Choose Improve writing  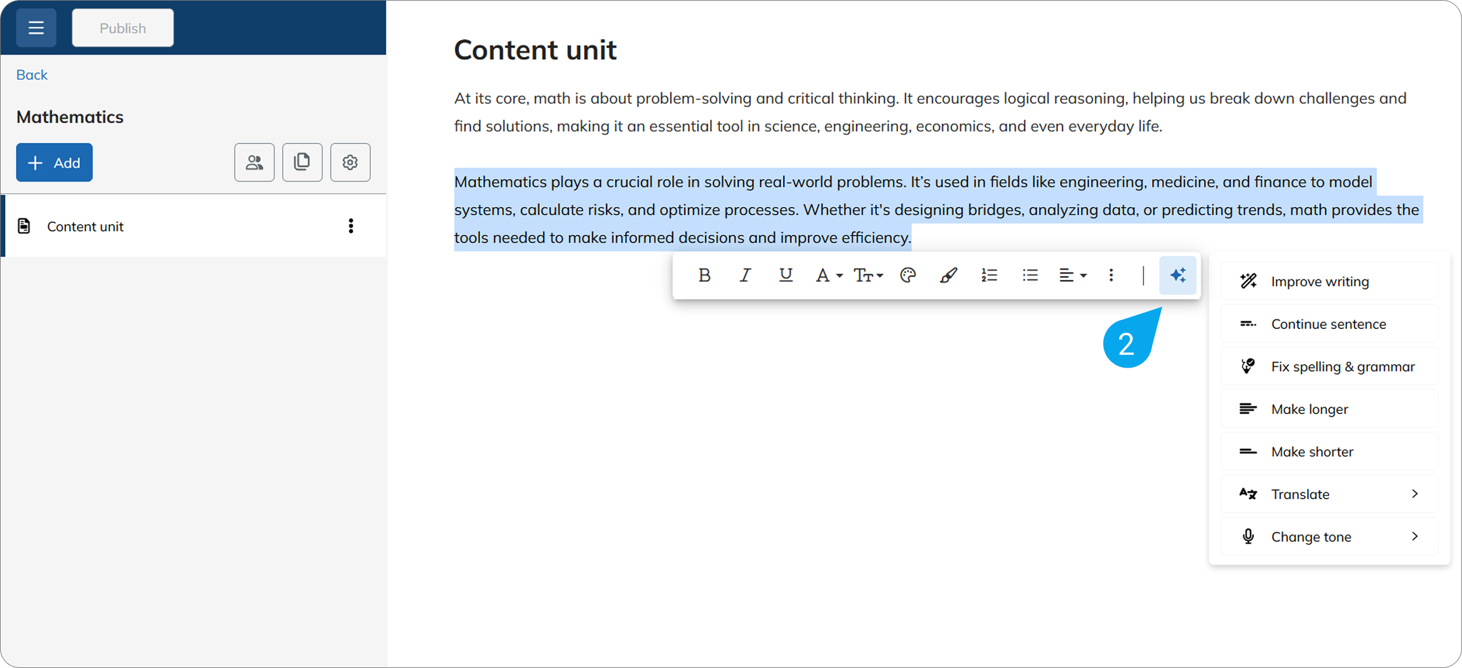coord(1329,281)
